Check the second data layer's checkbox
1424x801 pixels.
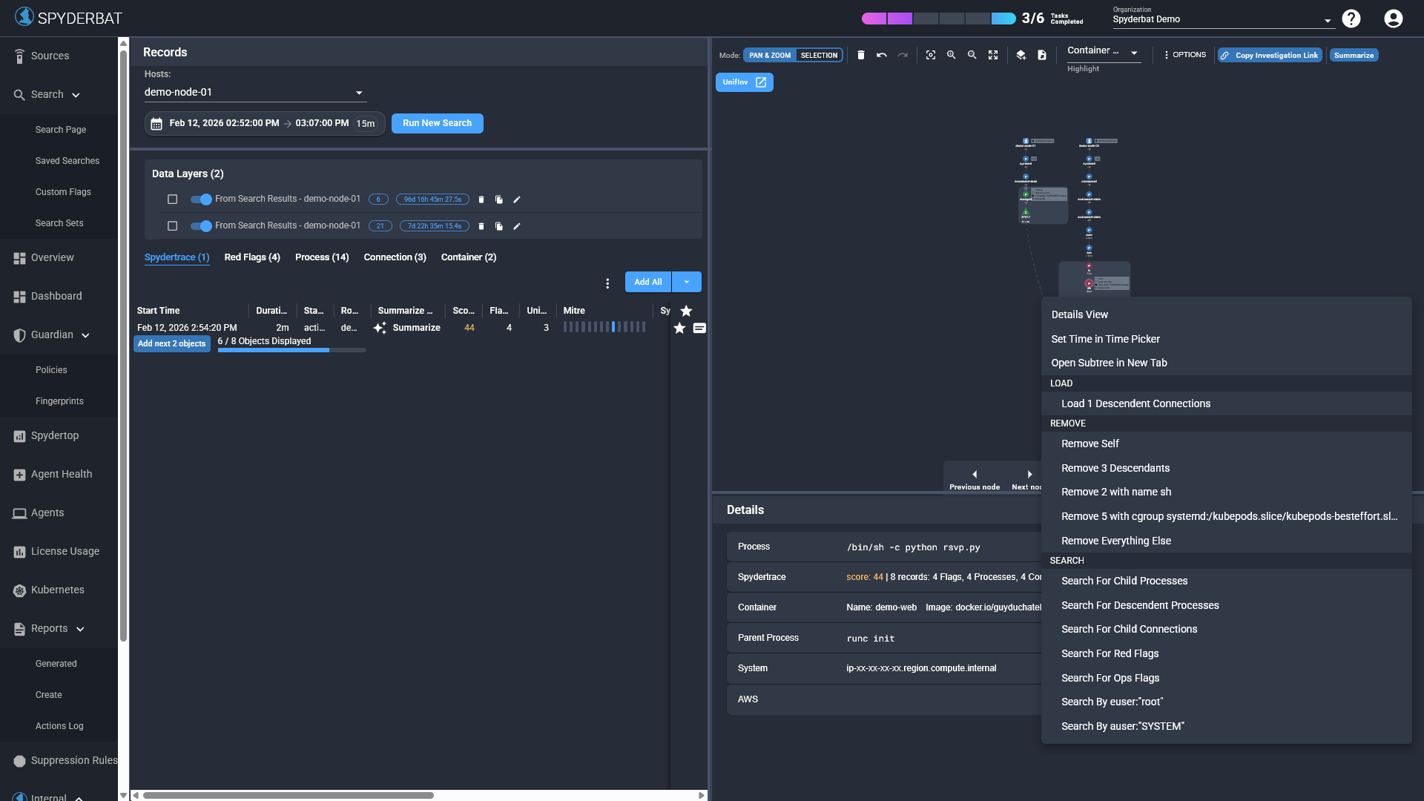172,225
